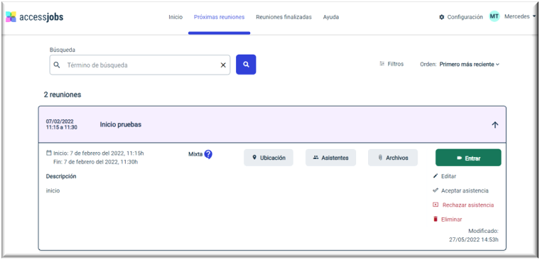Open the accessjobs logo home link
Image resolution: width=540 pixels, height=260 pixels.
pos(34,17)
